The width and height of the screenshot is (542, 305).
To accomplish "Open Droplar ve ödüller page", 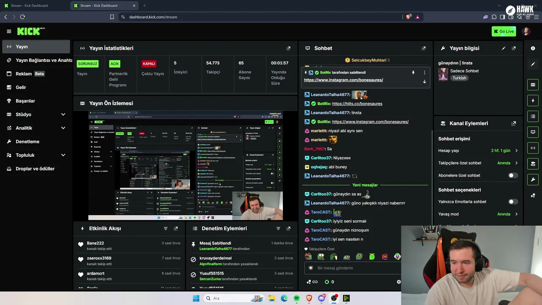I will [36, 169].
